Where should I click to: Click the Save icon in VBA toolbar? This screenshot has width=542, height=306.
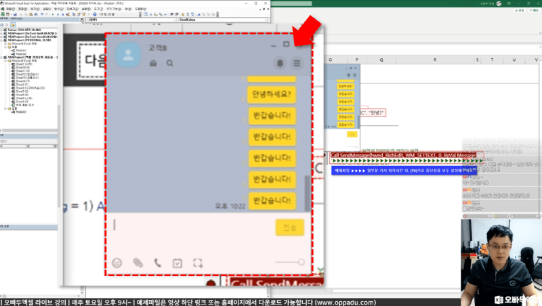pyautogui.click(x=15, y=14)
